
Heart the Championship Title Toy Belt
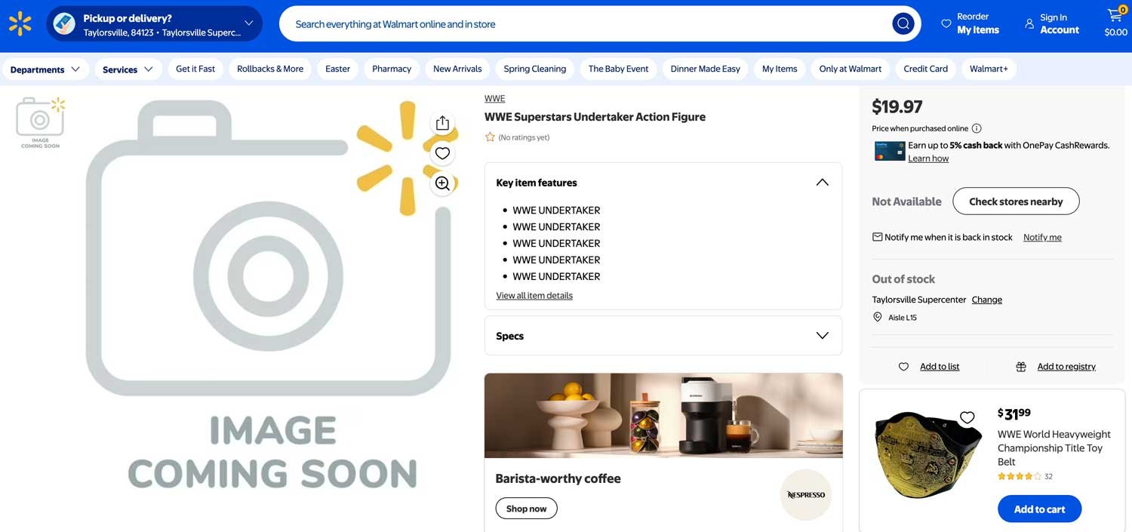pyautogui.click(x=967, y=417)
